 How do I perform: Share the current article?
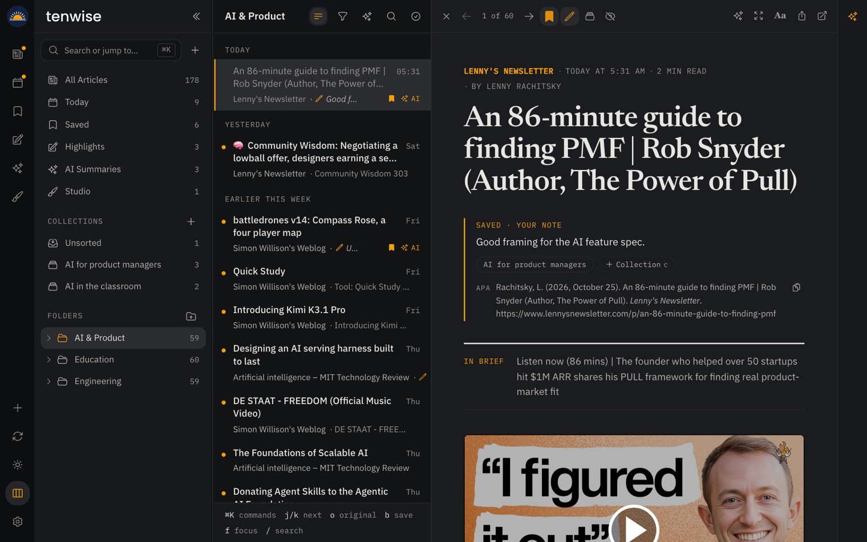pos(802,16)
